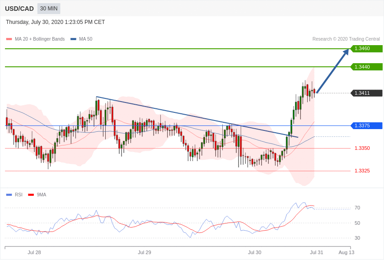Click the Jul 31 date axis label
The width and height of the screenshot is (384, 260).
point(317,252)
